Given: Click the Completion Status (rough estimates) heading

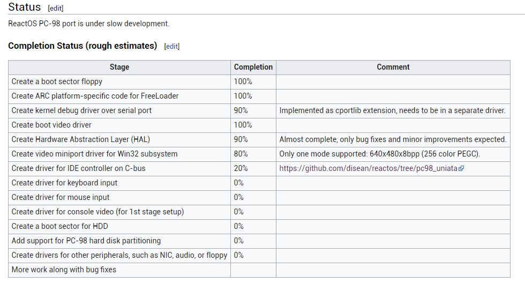Looking at the screenshot, I should pos(82,46).
